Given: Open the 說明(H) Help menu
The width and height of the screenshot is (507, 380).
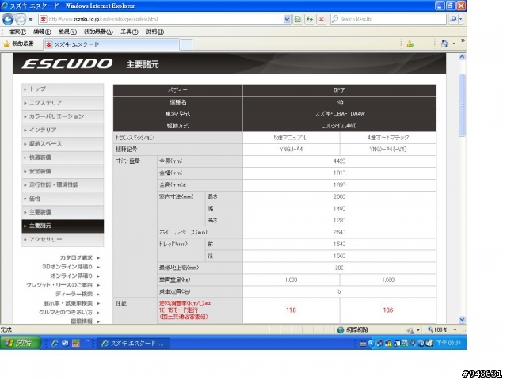Looking at the screenshot, I should [154, 32].
